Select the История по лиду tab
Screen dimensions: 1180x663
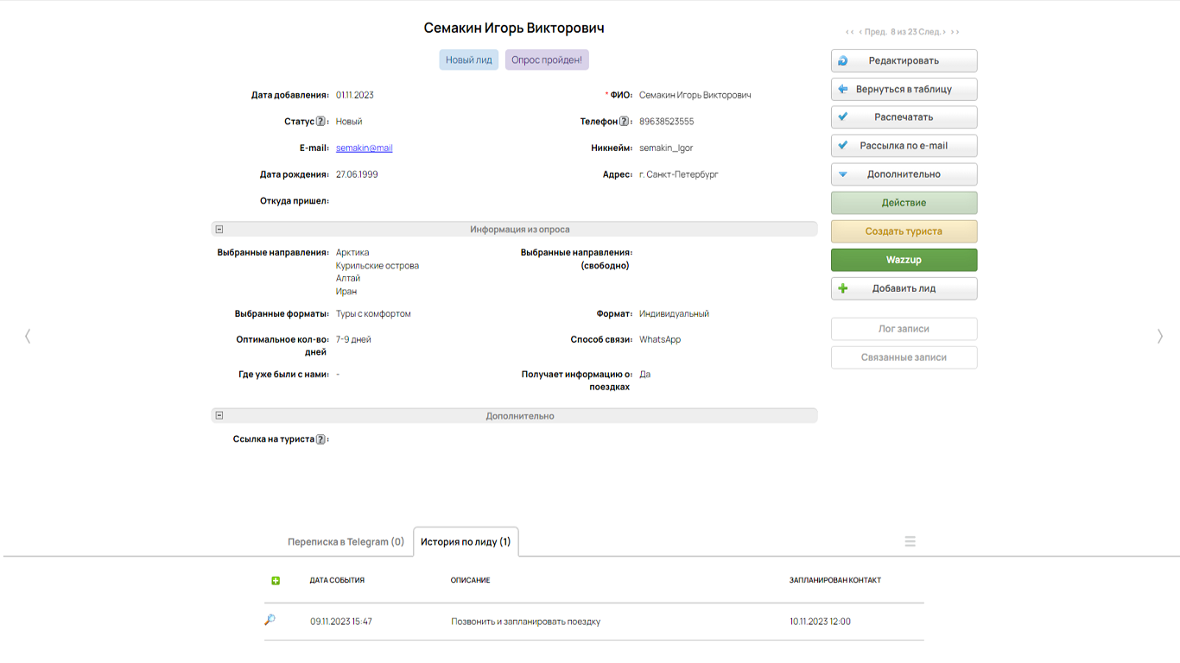click(466, 542)
